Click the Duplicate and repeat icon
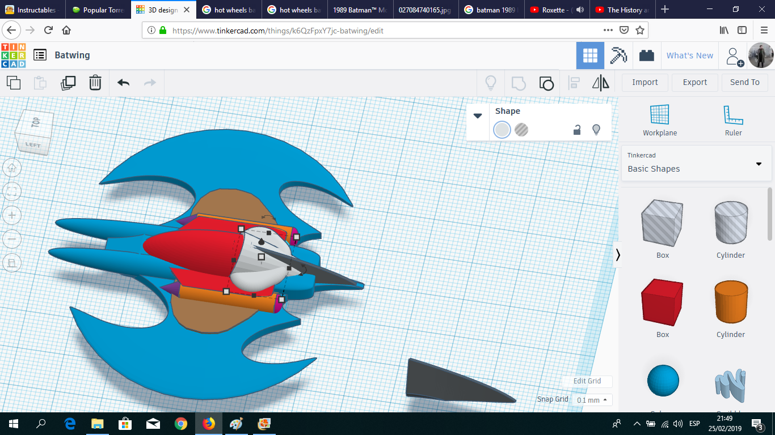 [68, 83]
